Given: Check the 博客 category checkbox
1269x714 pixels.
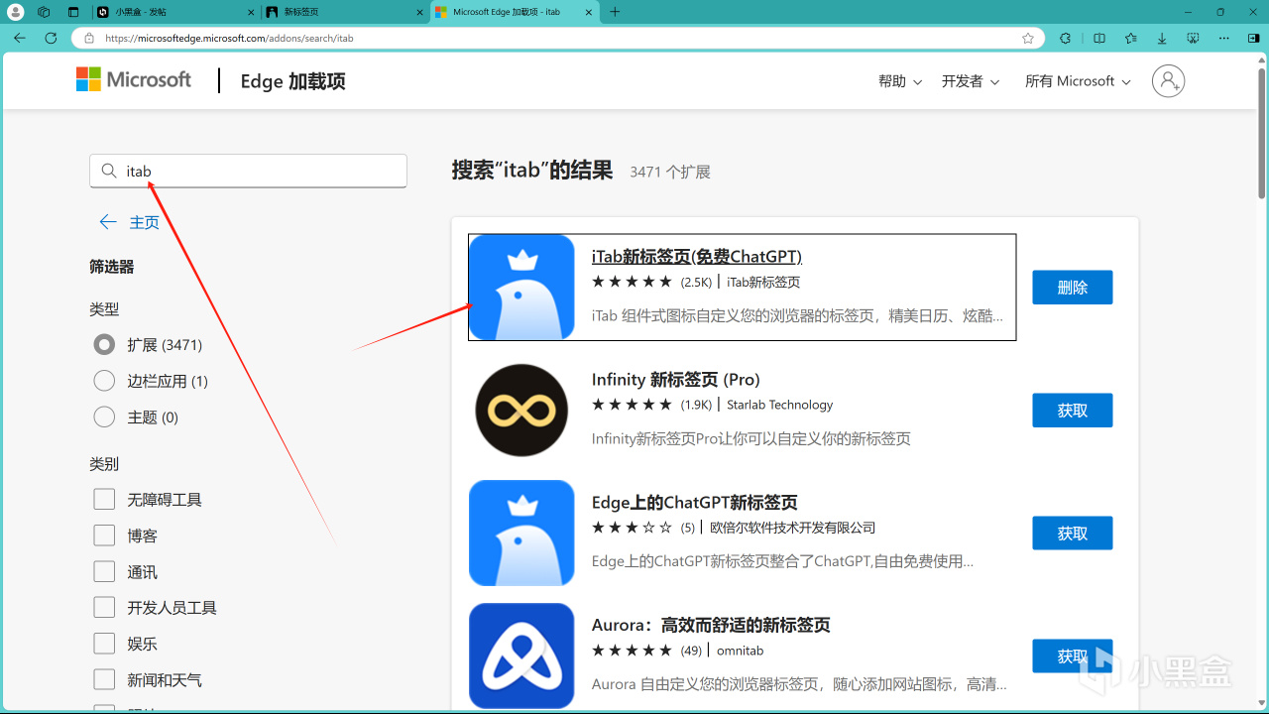Looking at the screenshot, I should click(104, 535).
